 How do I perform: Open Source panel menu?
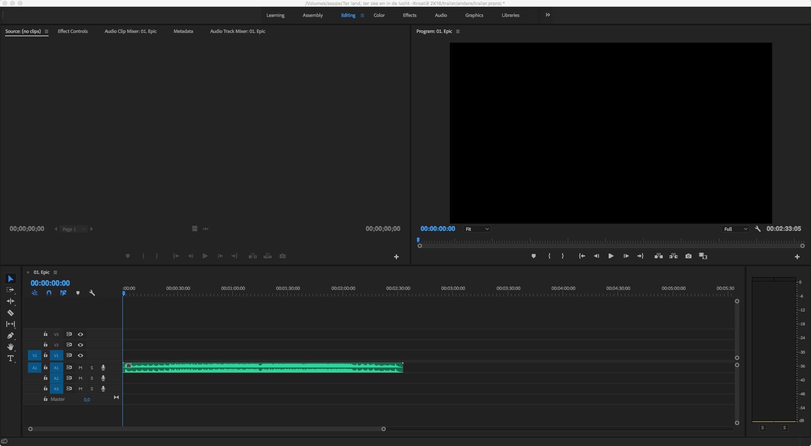coord(46,31)
